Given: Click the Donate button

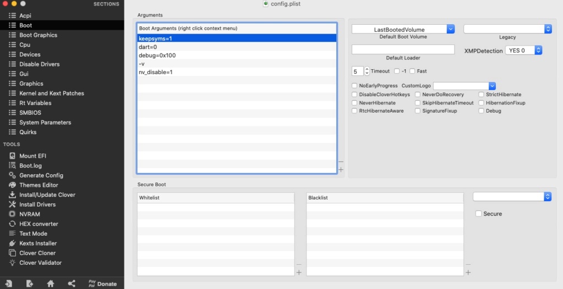Looking at the screenshot, I should (103, 284).
